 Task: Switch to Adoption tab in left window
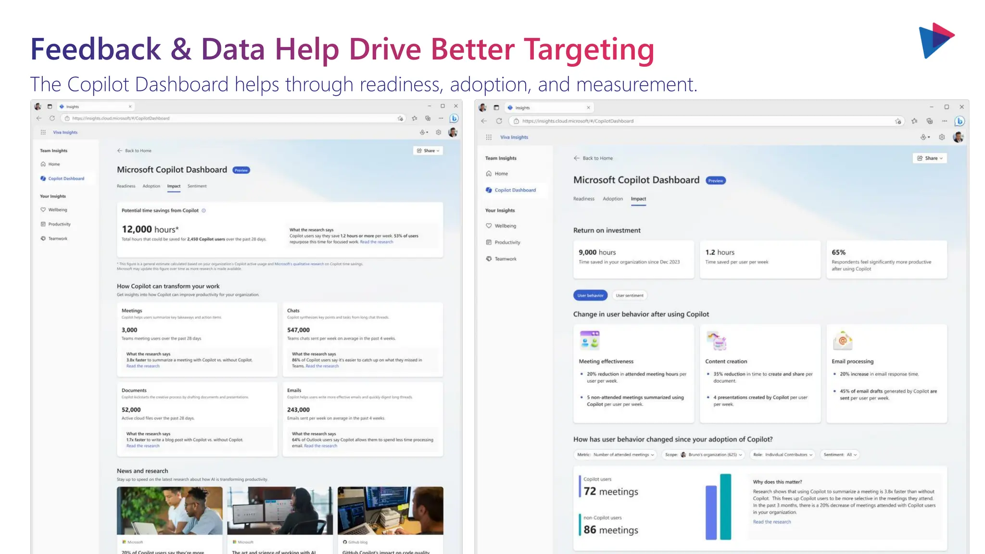tap(151, 186)
